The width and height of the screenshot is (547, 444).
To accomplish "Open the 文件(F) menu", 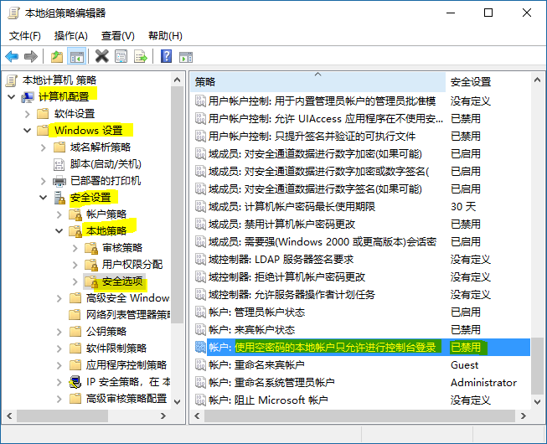I will (x=25, y=35).
